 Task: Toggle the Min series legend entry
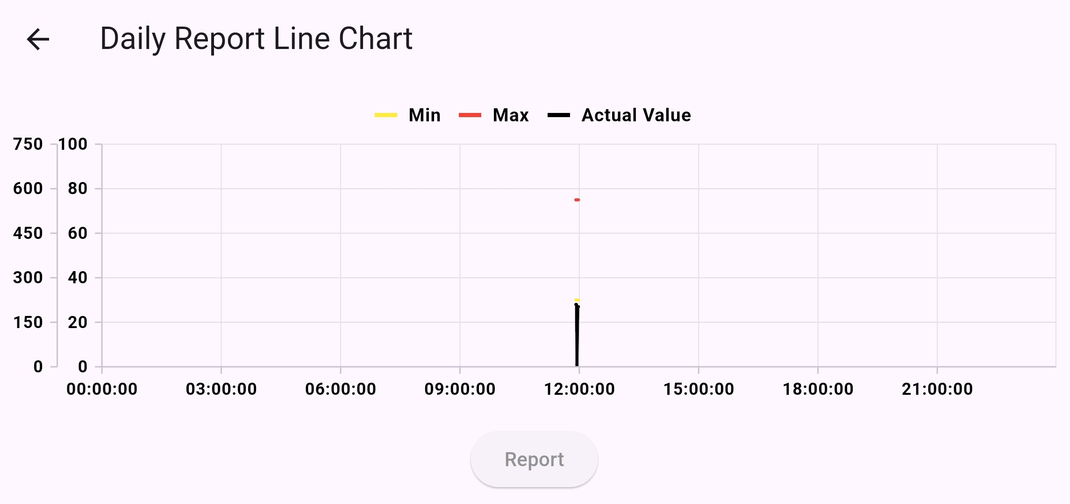pos(407,115)
